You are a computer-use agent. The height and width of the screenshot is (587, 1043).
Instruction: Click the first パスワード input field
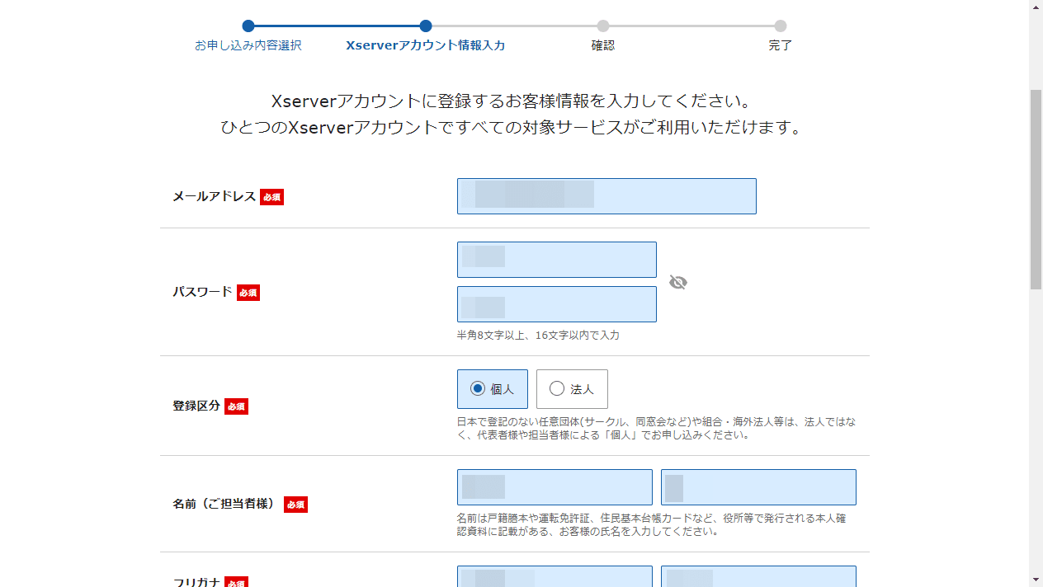[x=557, y=260]
